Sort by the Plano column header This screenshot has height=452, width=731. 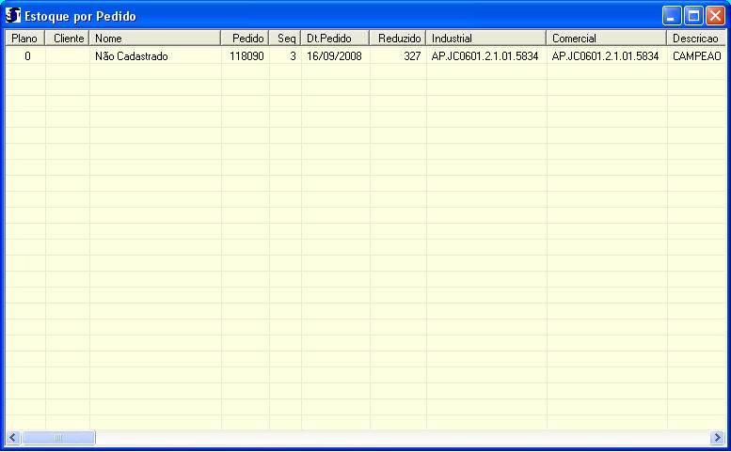24,39
